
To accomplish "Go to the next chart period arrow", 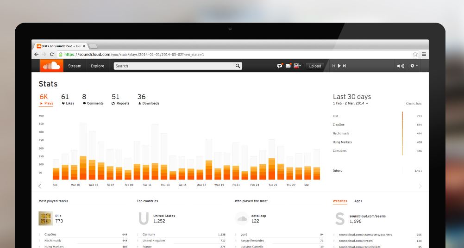I will tap(420, 186).
